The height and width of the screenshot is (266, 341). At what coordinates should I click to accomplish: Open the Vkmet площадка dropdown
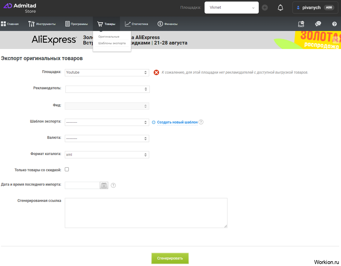[232, 8]
